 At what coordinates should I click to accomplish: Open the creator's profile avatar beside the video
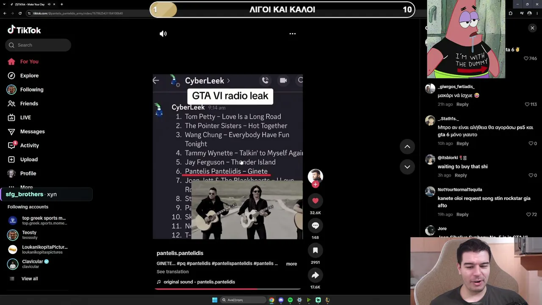coord(315,175)
